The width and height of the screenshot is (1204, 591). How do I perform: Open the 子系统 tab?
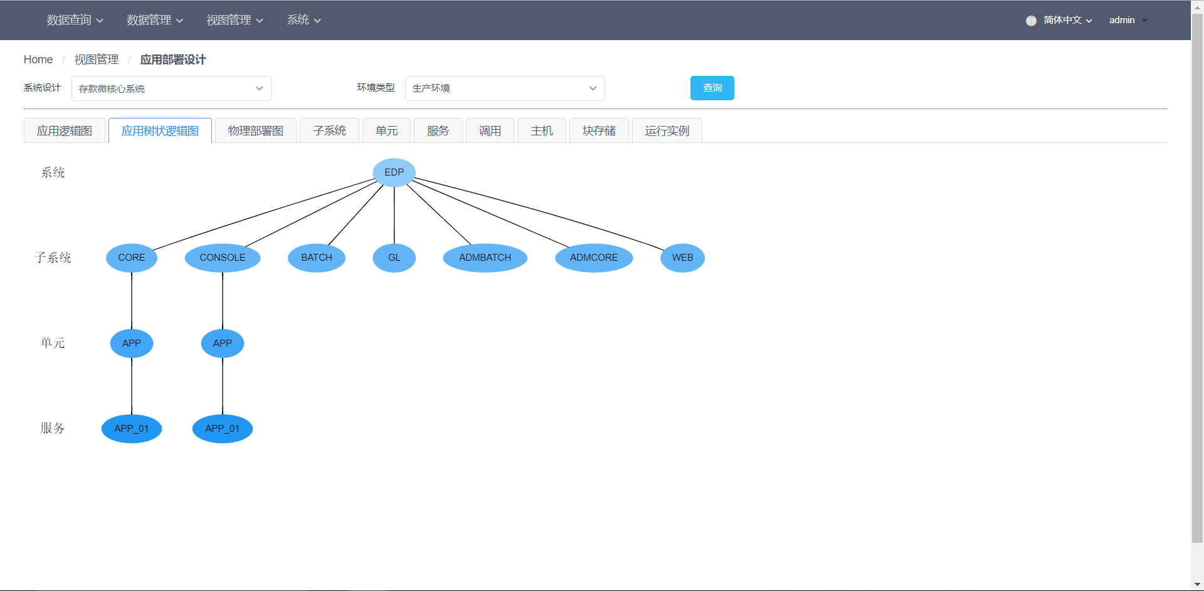(x=330, y=130)
